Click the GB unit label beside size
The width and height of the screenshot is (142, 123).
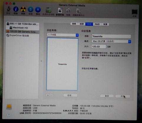point(109,47)
